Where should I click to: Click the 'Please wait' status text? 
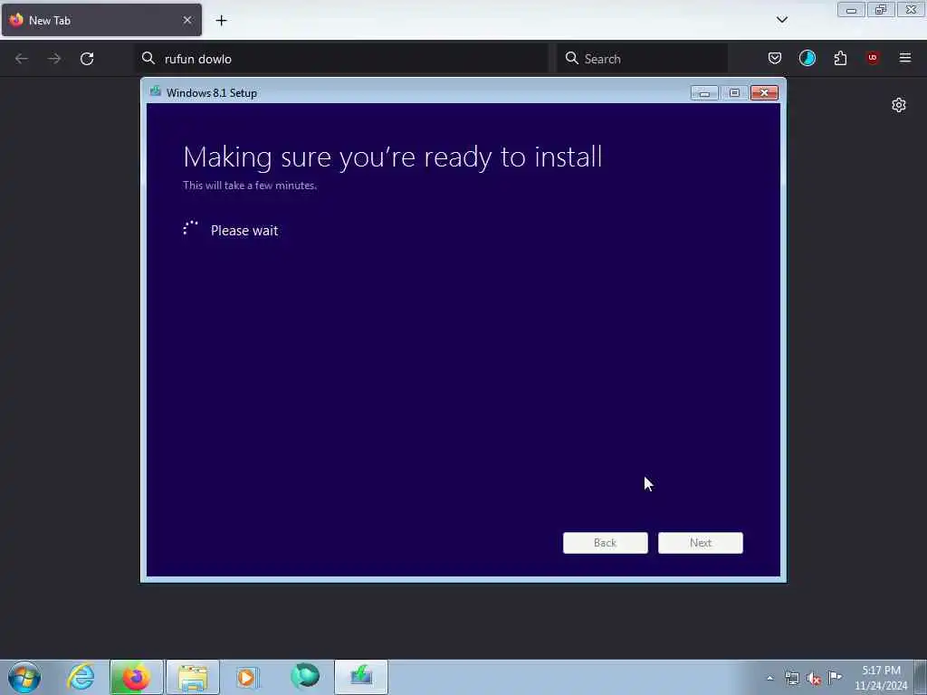tap(244, 231)
